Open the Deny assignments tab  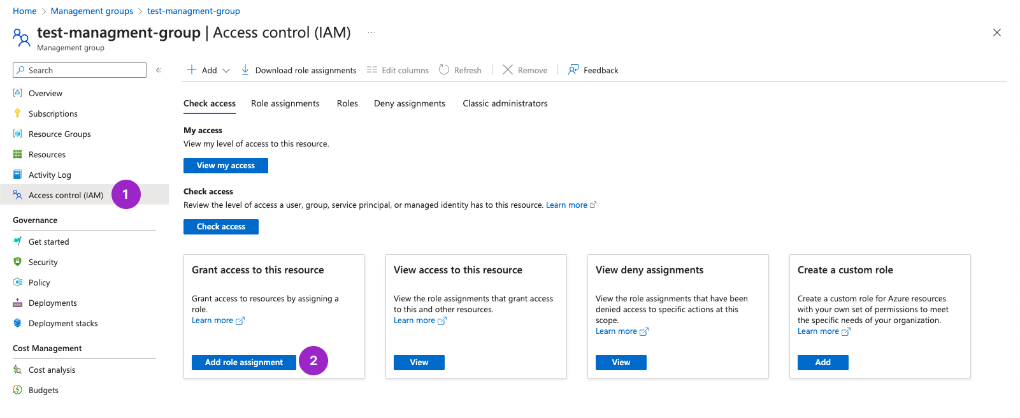(x=410, y=103)
